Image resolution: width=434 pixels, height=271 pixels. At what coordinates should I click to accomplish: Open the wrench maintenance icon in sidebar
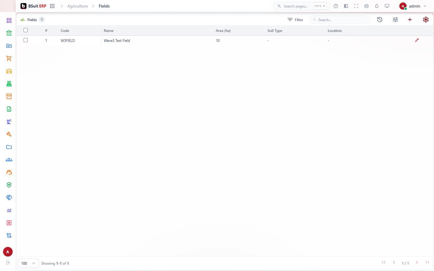[x=9, y=134]
